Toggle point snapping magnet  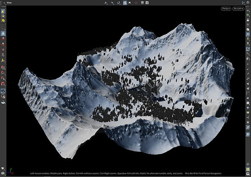[3, 78]
